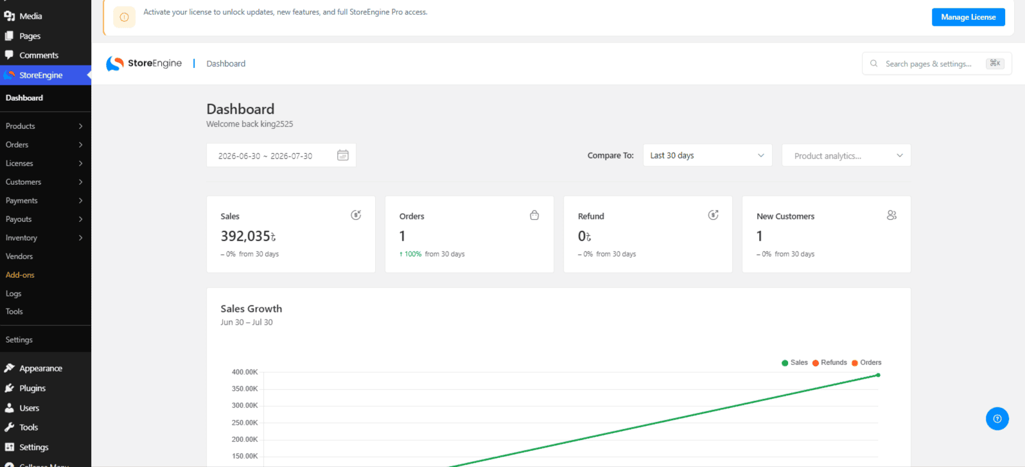Screen dimensions: 1025x467
Task: Click 'Welcome back king2525' text
Action: coord(250,124)
